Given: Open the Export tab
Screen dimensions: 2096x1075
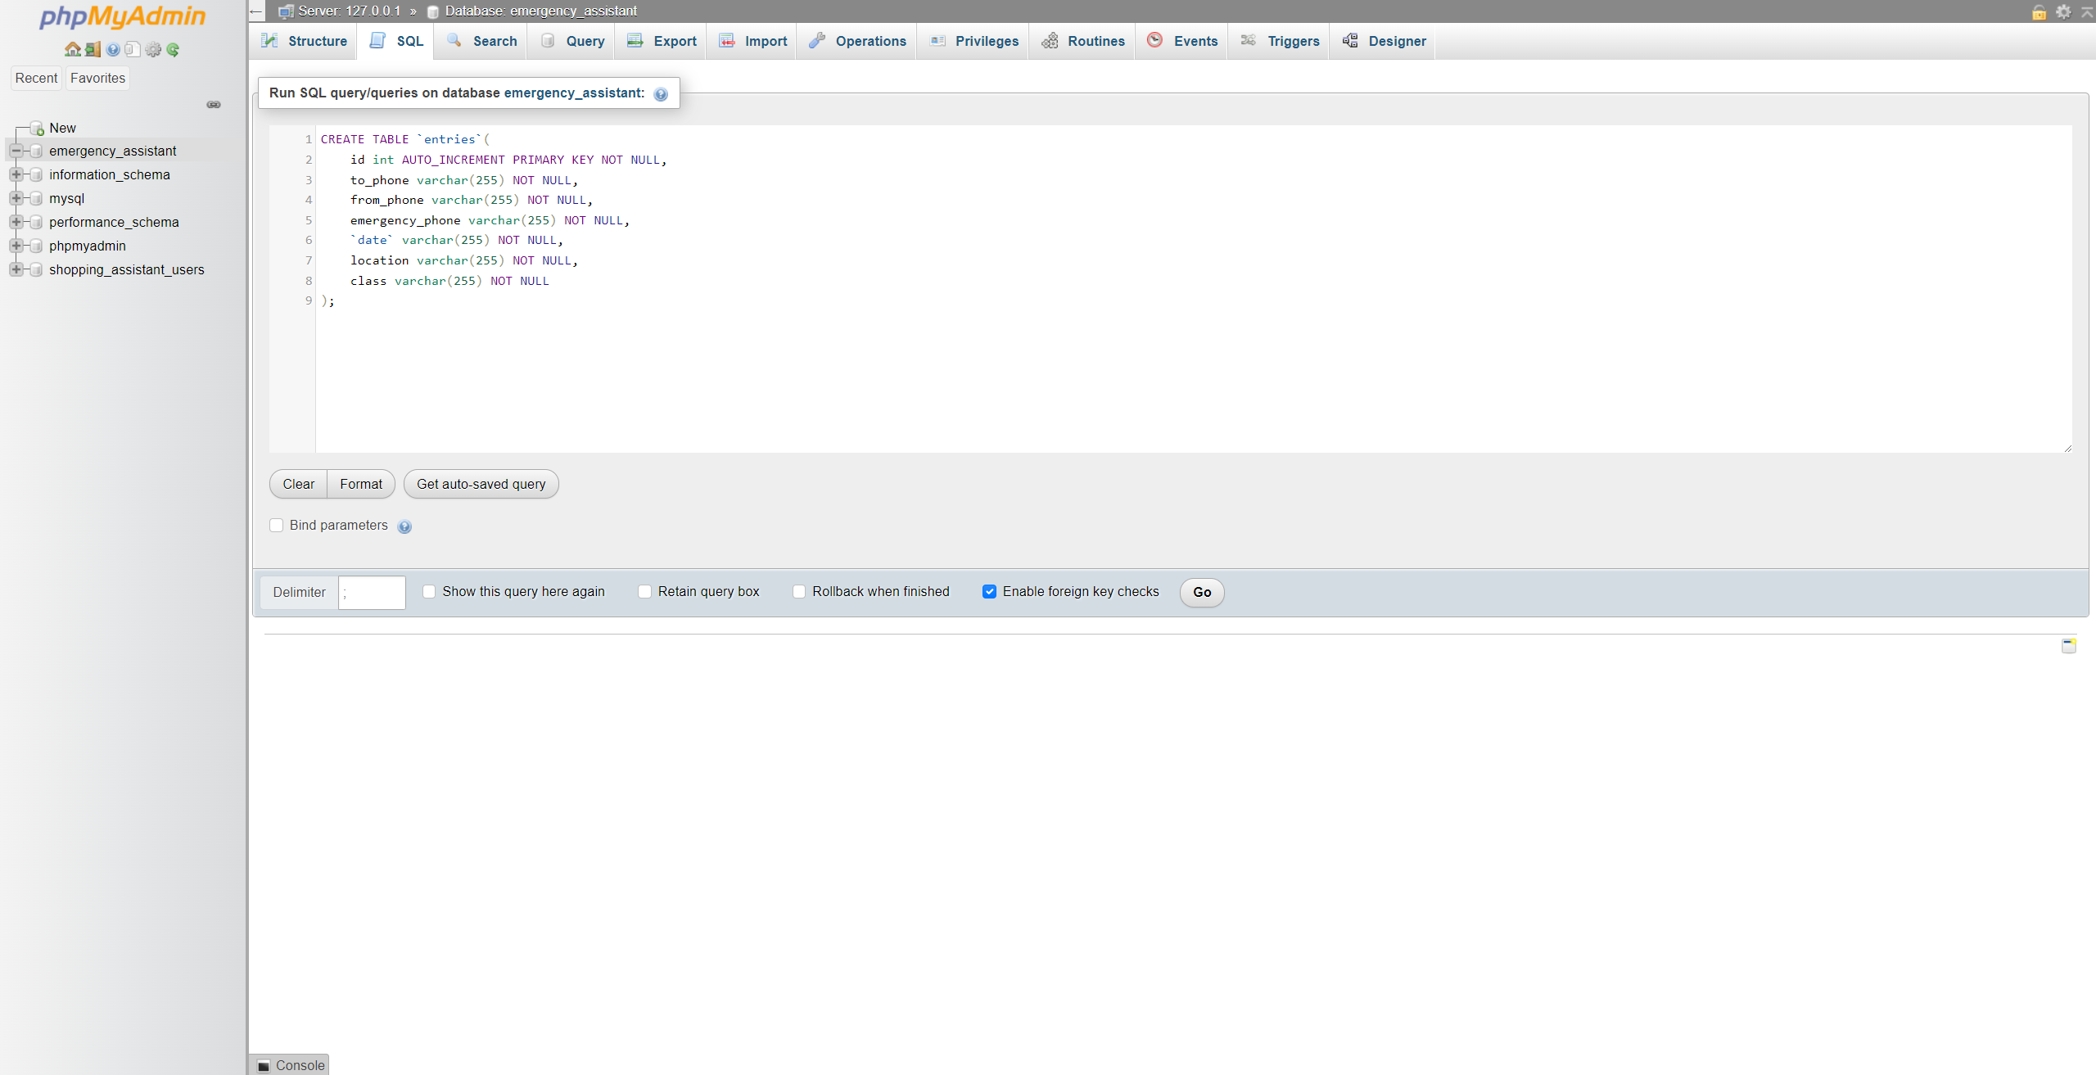Looking at the screenshot, I should [x=662, y=41].
